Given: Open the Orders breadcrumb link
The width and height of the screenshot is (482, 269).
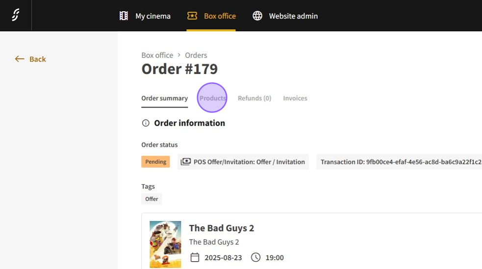Looking at the screenshot, I should click(196, 55).
